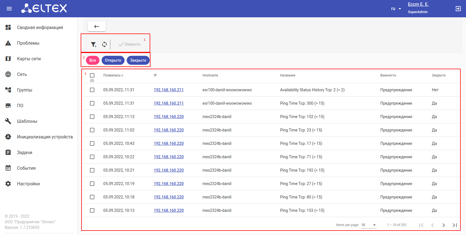Open the hamburger navigation menu
Image resolution: width=466 pixels, height=235 pixels.
pos(9,9)
